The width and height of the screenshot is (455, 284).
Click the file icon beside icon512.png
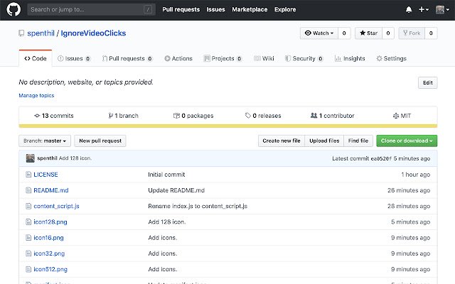coord(28,269)
